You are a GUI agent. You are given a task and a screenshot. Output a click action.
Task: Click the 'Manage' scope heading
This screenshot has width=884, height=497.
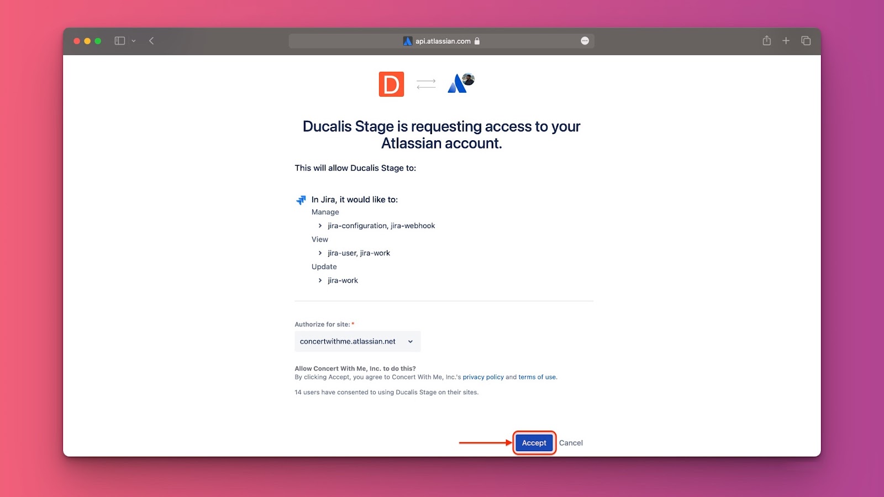tap(325, 212)
